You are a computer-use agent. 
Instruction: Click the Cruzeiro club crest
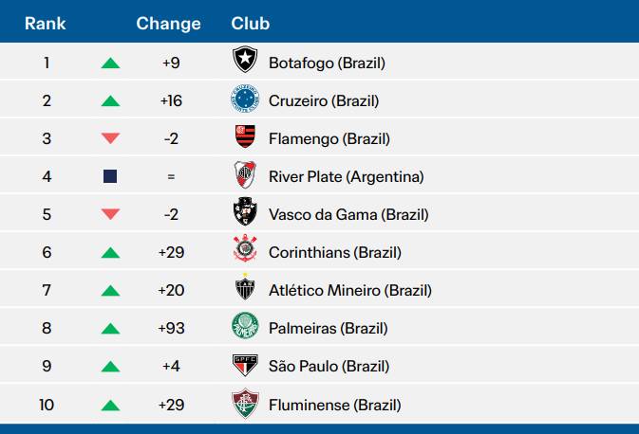pyautogui.click(x=245, y=100)
